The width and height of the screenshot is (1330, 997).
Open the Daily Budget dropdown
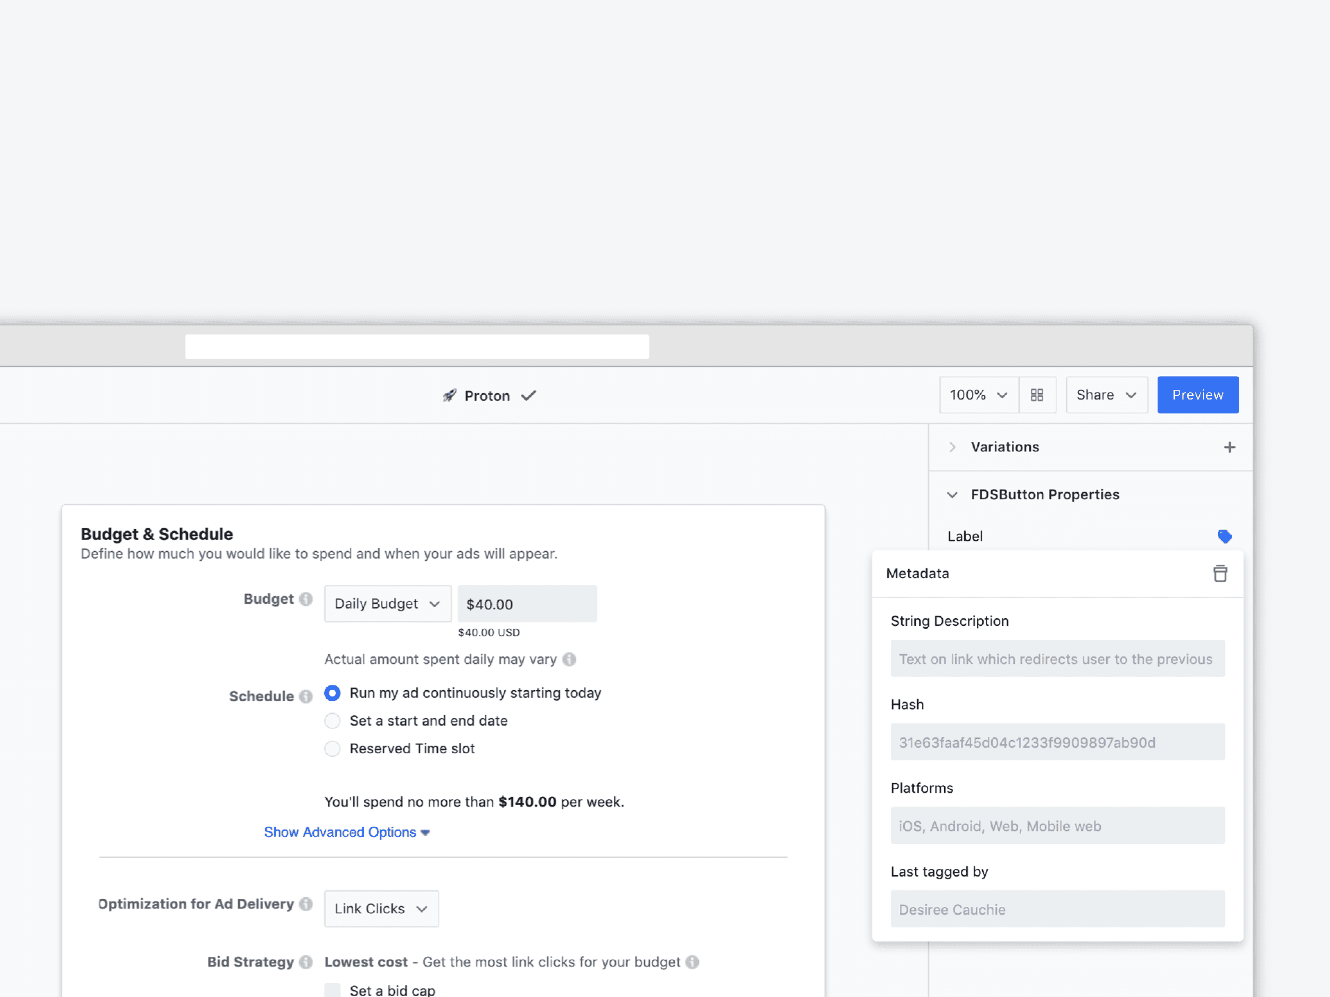[388, 603]
